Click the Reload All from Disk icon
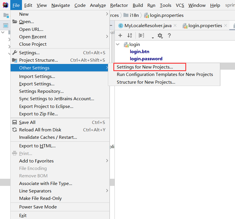 15,130
